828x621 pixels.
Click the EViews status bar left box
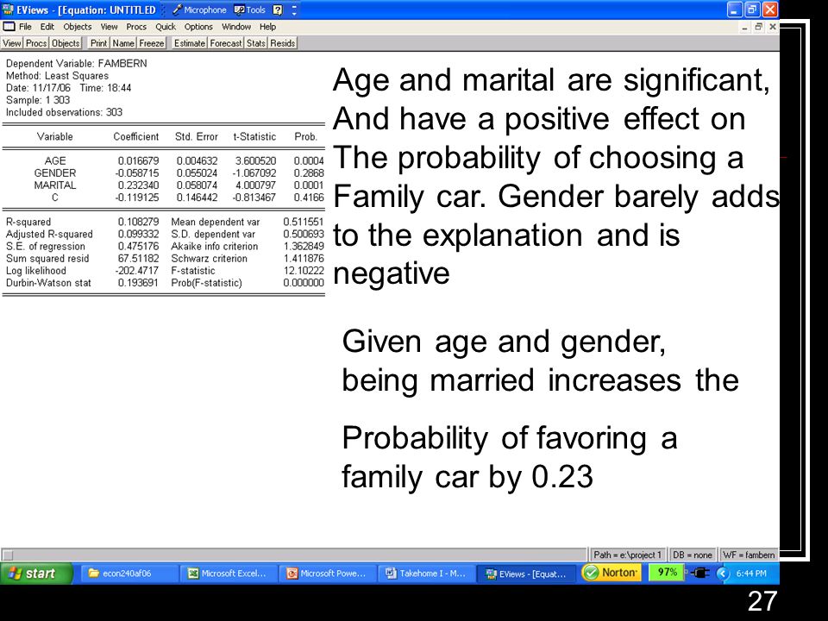(x=8, y=555)
